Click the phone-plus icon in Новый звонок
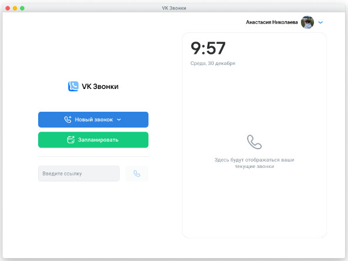Image resolution: width=348 pixels, height=261 pixels. pyautogui.click(x=68, y=119)
